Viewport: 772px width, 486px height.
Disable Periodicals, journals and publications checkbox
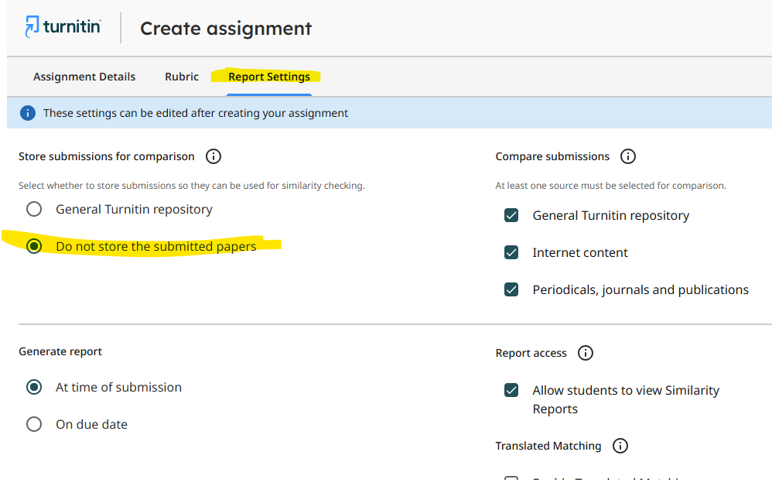coord(511,289)
